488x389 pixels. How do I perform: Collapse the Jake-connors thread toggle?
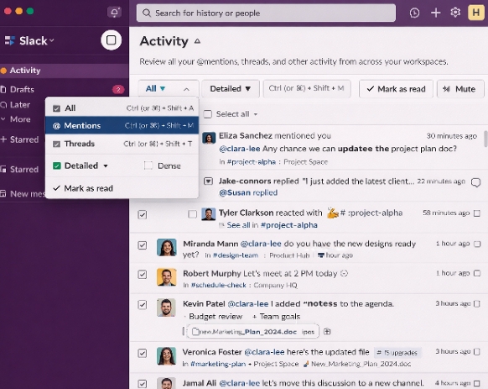click(208, 181)
